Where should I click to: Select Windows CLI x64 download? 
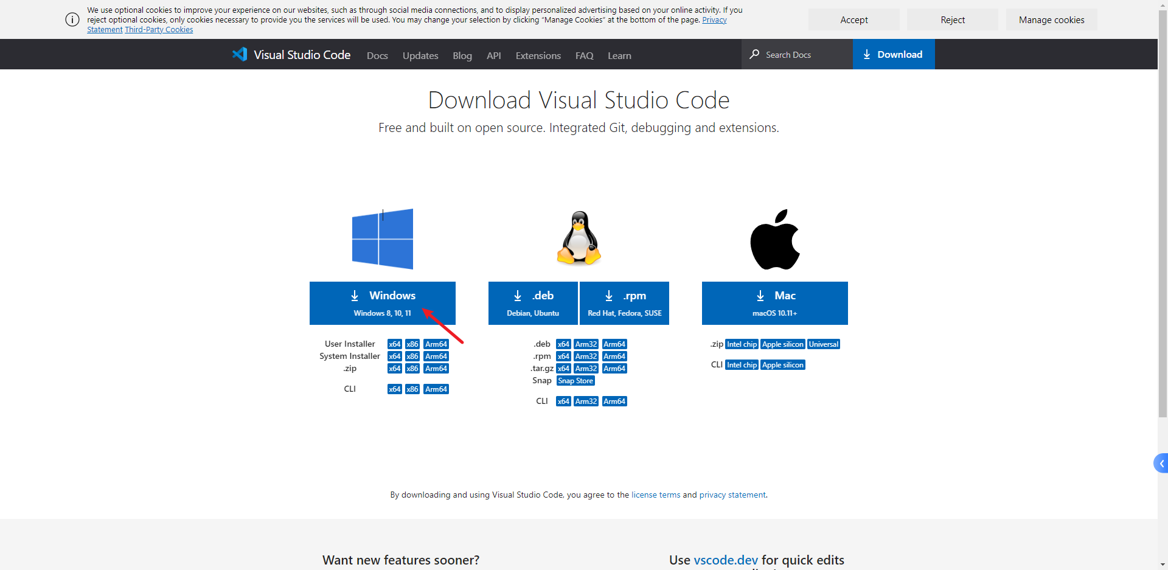tap(395, 389)
